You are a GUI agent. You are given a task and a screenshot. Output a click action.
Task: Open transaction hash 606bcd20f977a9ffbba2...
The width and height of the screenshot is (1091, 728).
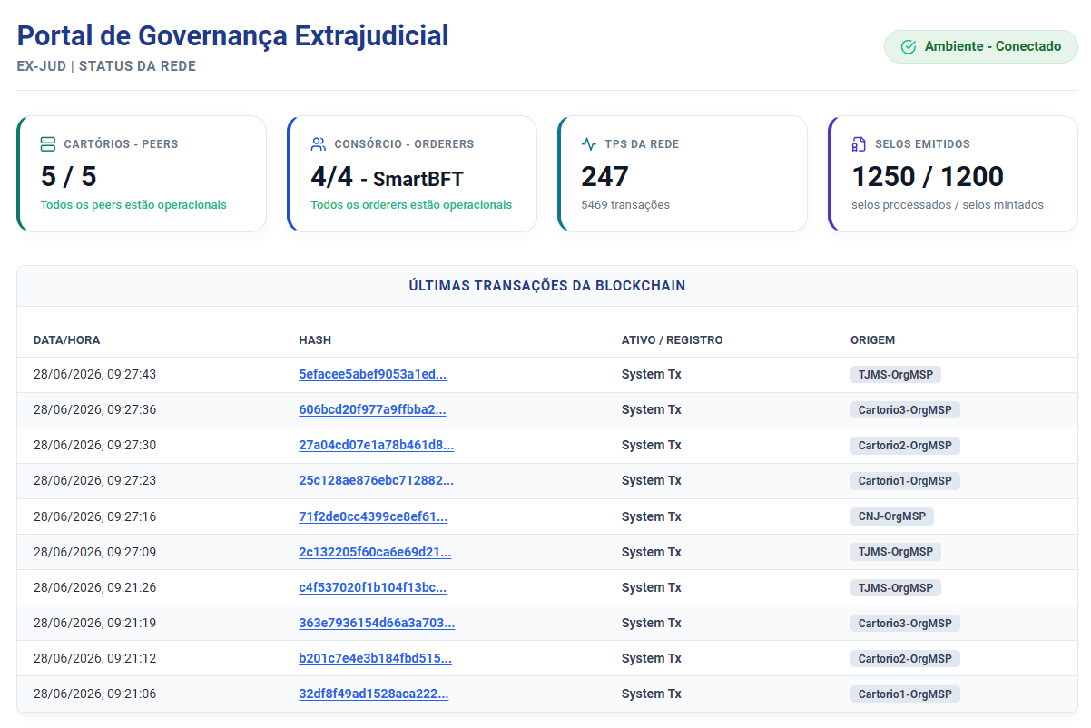pyautogui.click(x=372, y=409)
